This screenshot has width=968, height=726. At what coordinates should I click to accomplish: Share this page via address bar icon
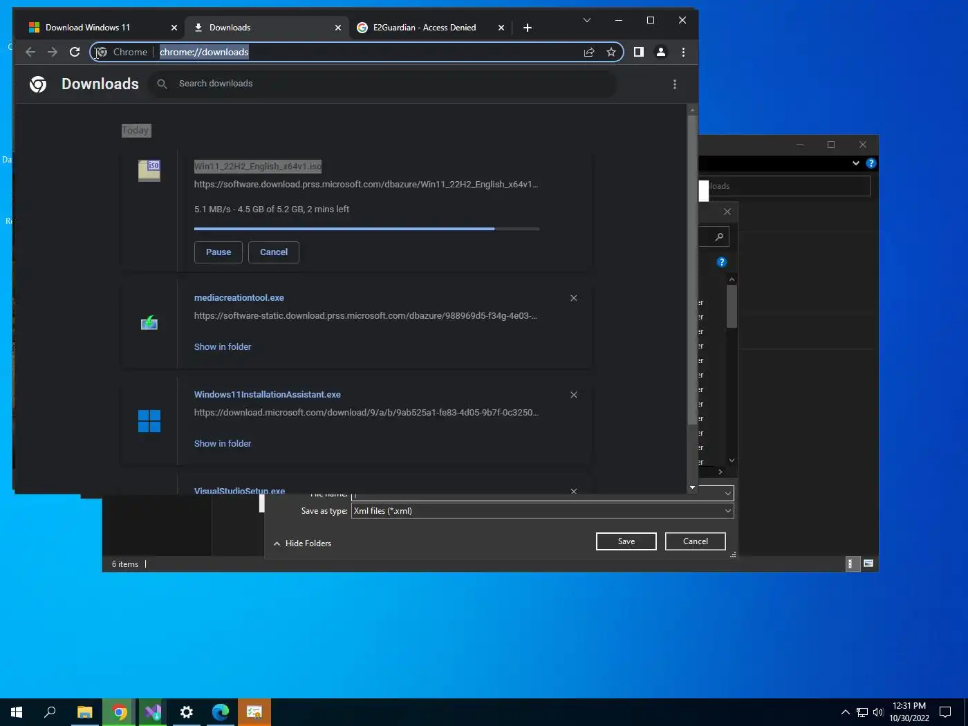point(589,52)
